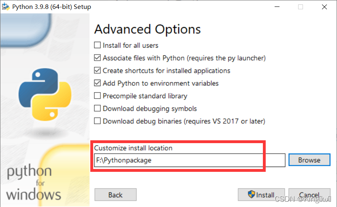This screenshot has width=337, height=207.
Task: Uncheck Associate files with Python
Action: click(97, 58)
